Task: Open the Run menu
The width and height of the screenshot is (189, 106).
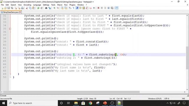Action: (66, 5)
